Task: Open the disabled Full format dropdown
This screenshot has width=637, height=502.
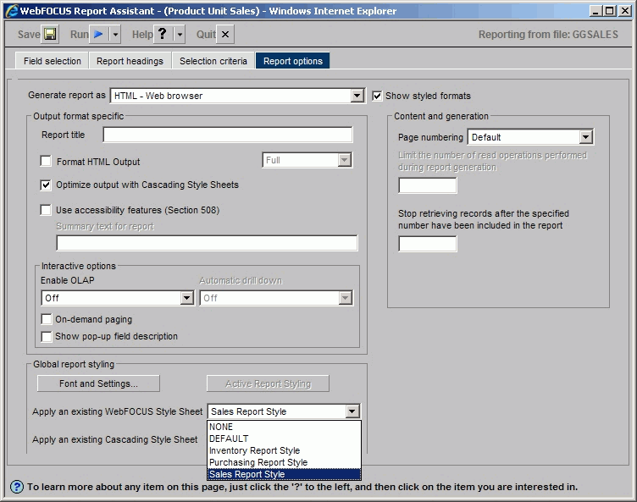Action: pos(307,160)
